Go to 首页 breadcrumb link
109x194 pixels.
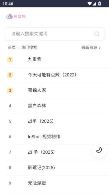(x=12, y=47)
